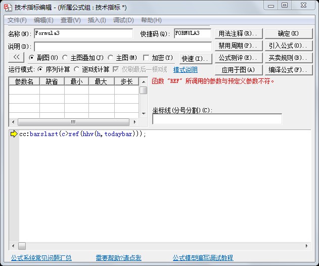Click the 快速(I) button
Image resolution: width=319 pixels, height=266 pixels.
(196, 59)
